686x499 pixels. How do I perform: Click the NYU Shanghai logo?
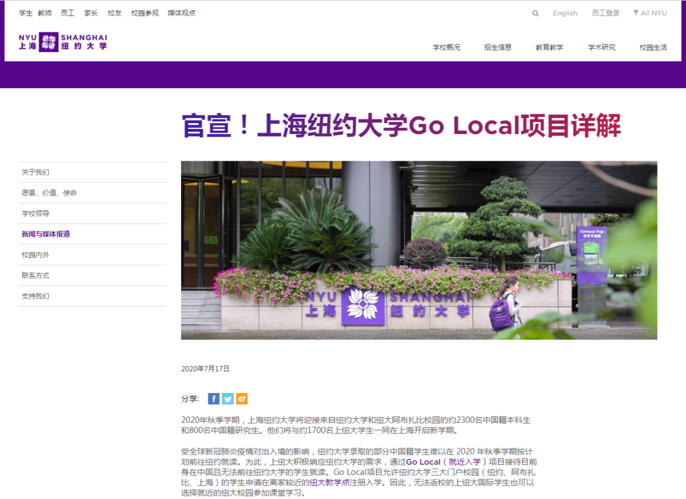click(x=63, y=42)
